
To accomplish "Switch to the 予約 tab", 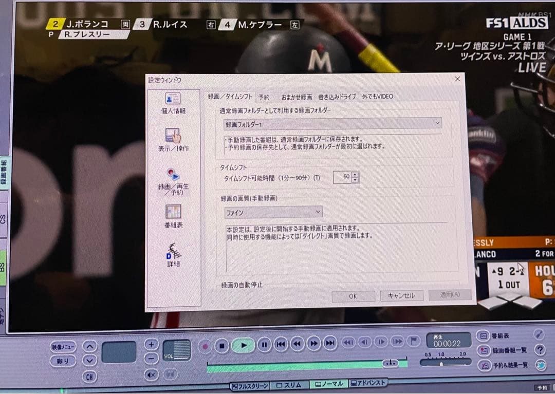I will pyautogui.click(x=265, y=96).
